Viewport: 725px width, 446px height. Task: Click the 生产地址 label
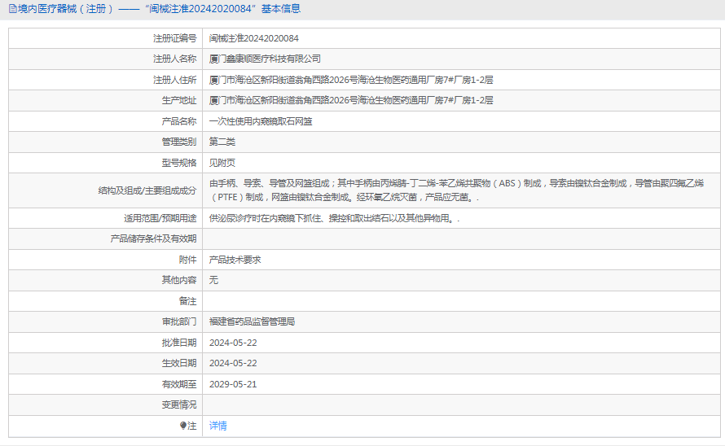(179, 100)
